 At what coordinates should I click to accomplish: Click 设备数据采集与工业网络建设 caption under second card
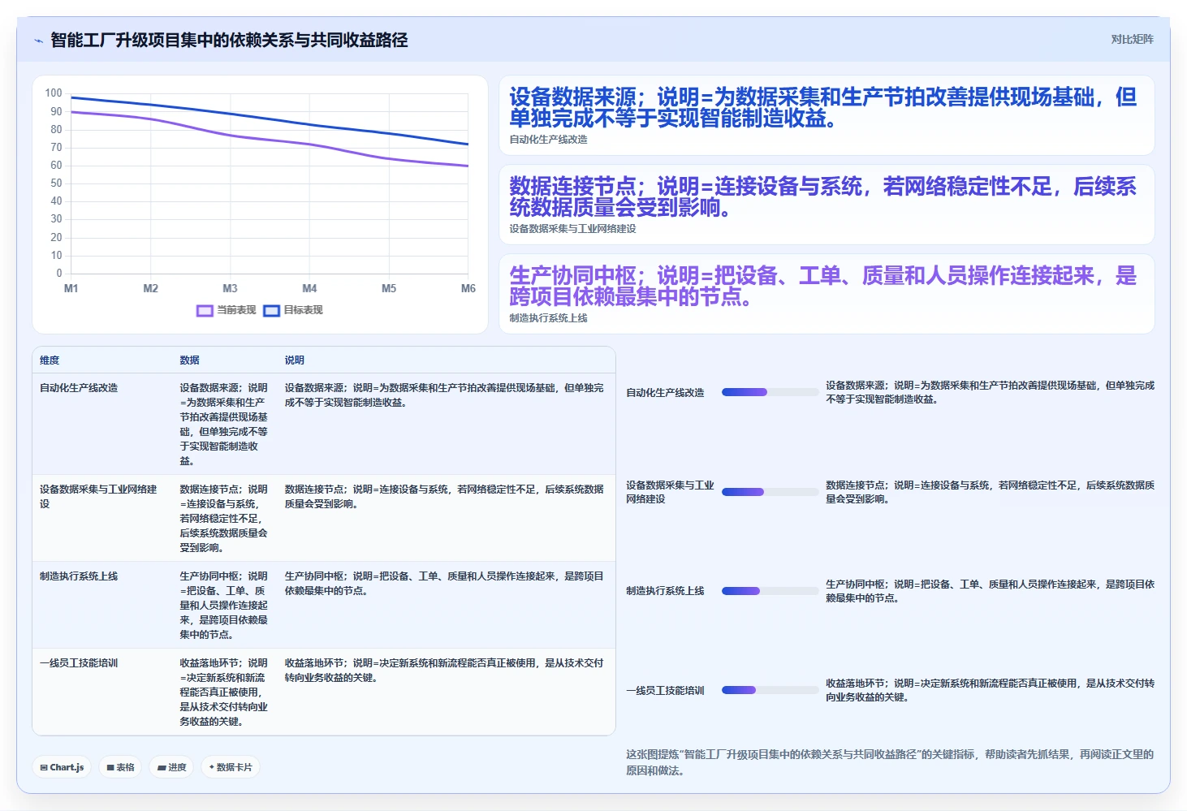573,229
